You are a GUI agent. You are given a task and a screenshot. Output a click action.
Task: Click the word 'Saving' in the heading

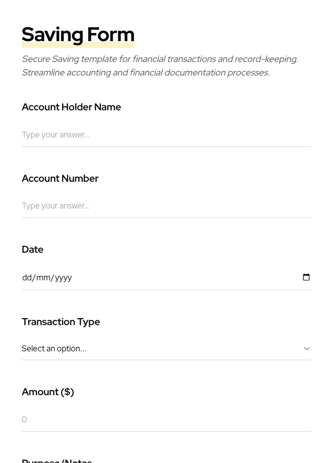(52, 34)
